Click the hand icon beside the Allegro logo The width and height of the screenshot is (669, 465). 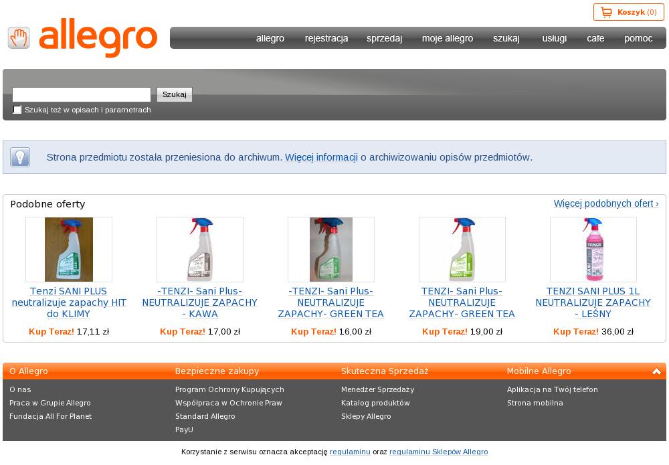click(x=19, y=38)
